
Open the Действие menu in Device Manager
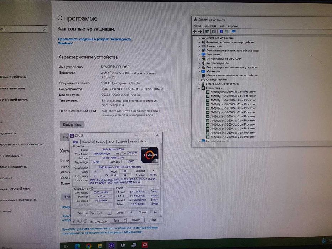tap(210, 26)
